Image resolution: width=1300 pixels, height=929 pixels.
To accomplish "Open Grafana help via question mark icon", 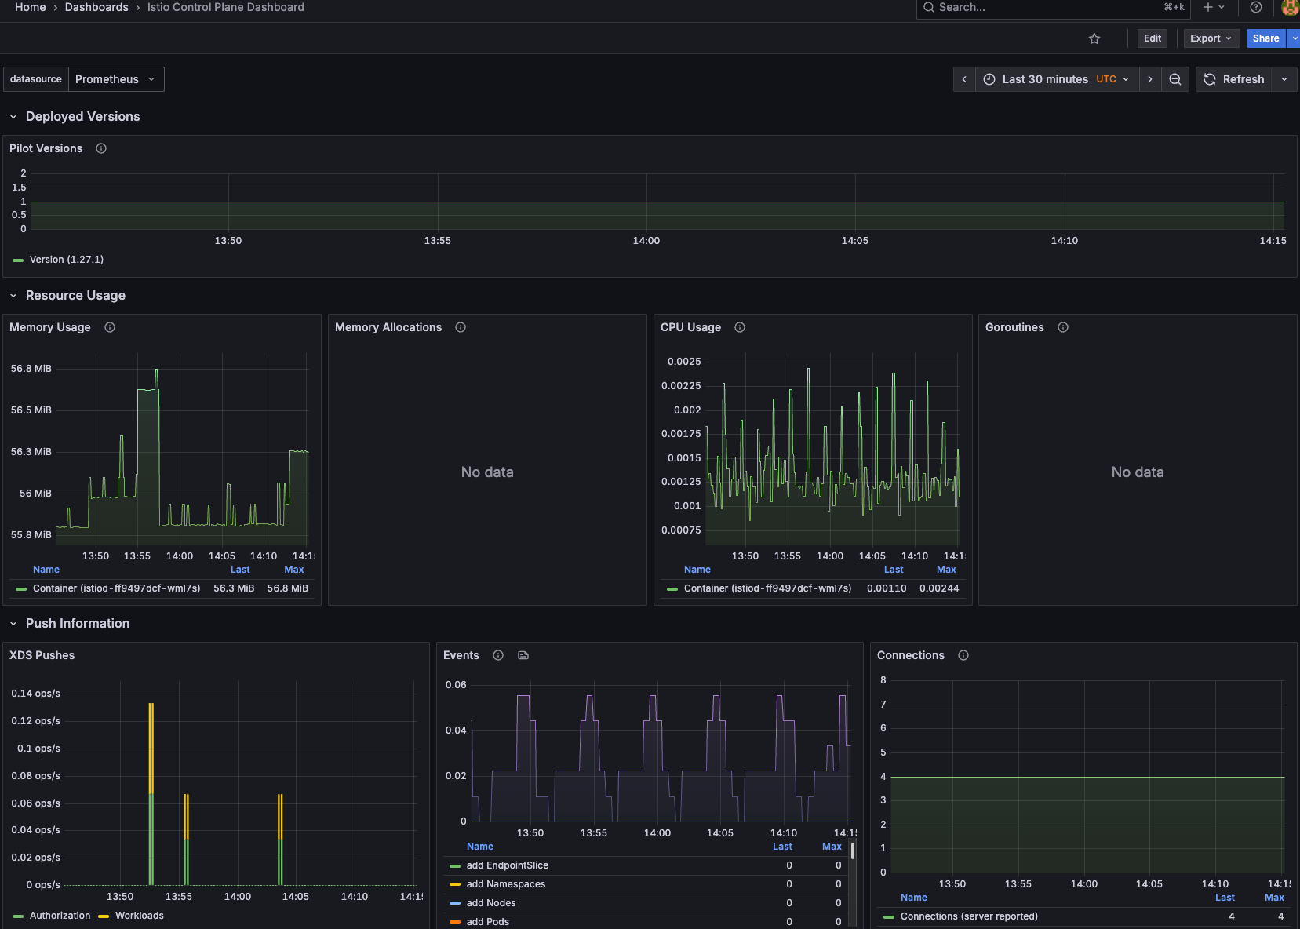I will coord(1254,8).
